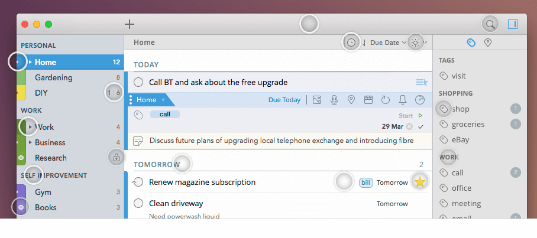This screenshot has height=238, width=537.
Task: Toggle the right sidebar panel icon
Action: 513,24
